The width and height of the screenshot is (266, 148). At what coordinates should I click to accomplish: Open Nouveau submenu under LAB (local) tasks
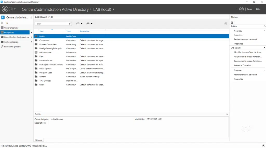[238, 70]
